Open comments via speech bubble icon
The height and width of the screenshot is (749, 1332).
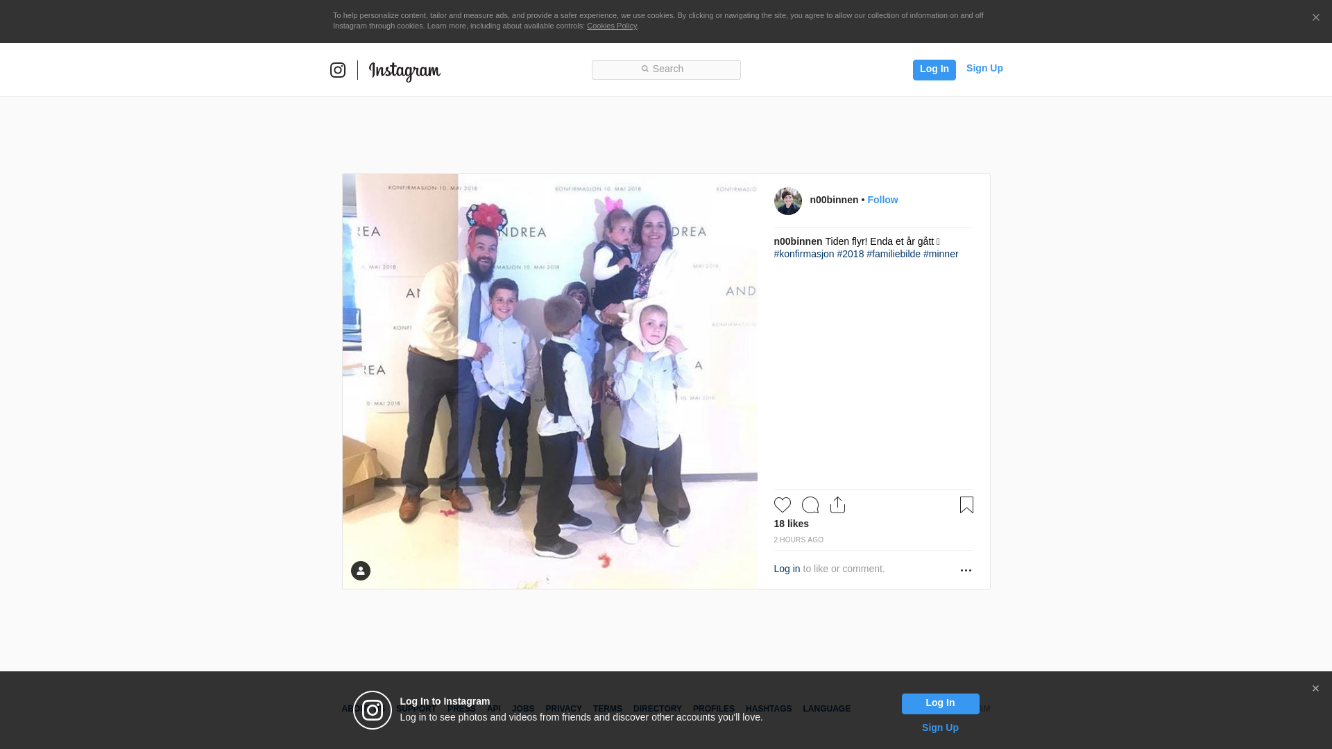coord(810,505)
